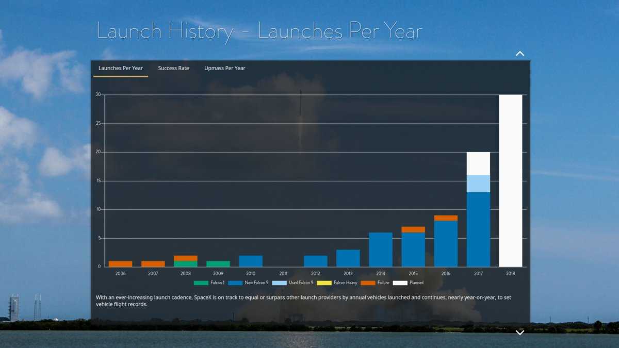Select the 2012 New Falcon 9 bar
The image size is (619, 348).
(316, 261)
